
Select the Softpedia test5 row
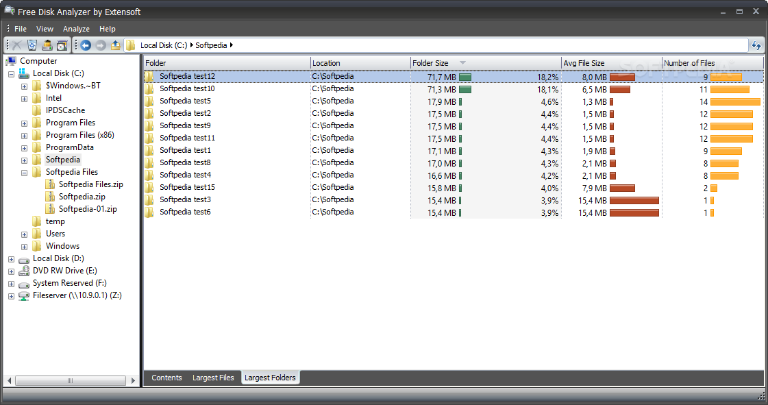pyautogui.click(x=454, y=101)
